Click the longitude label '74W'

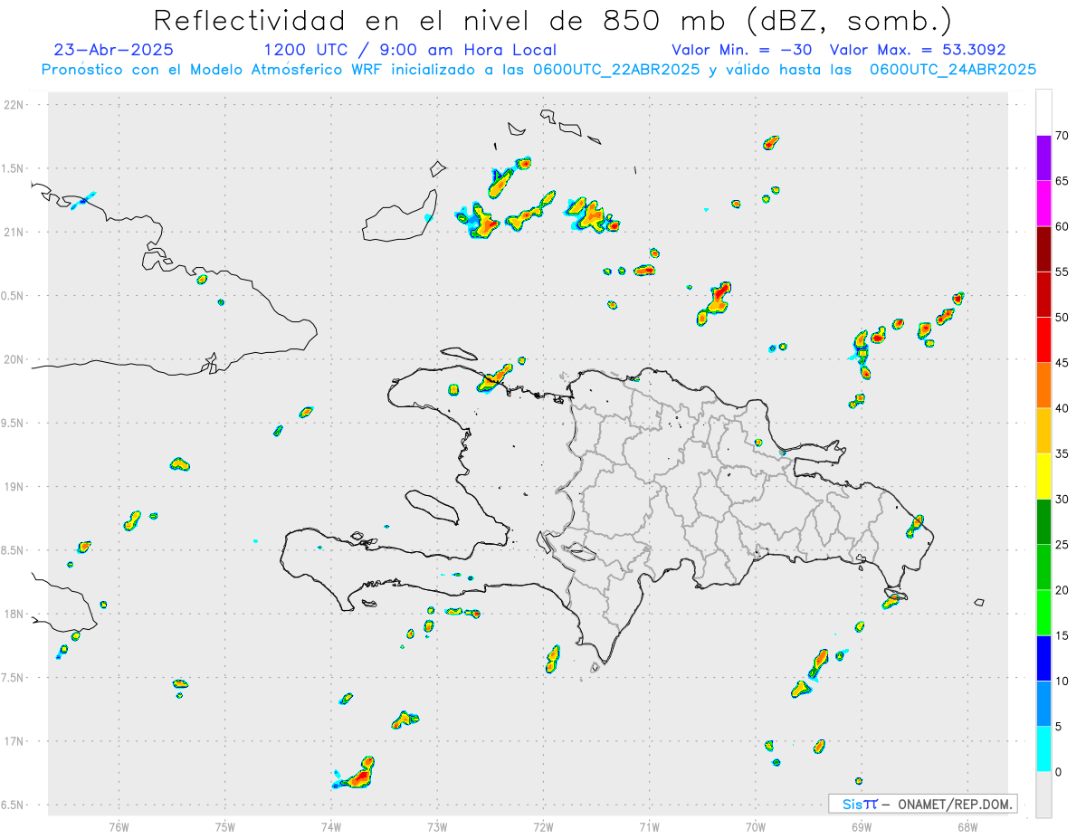330,825
